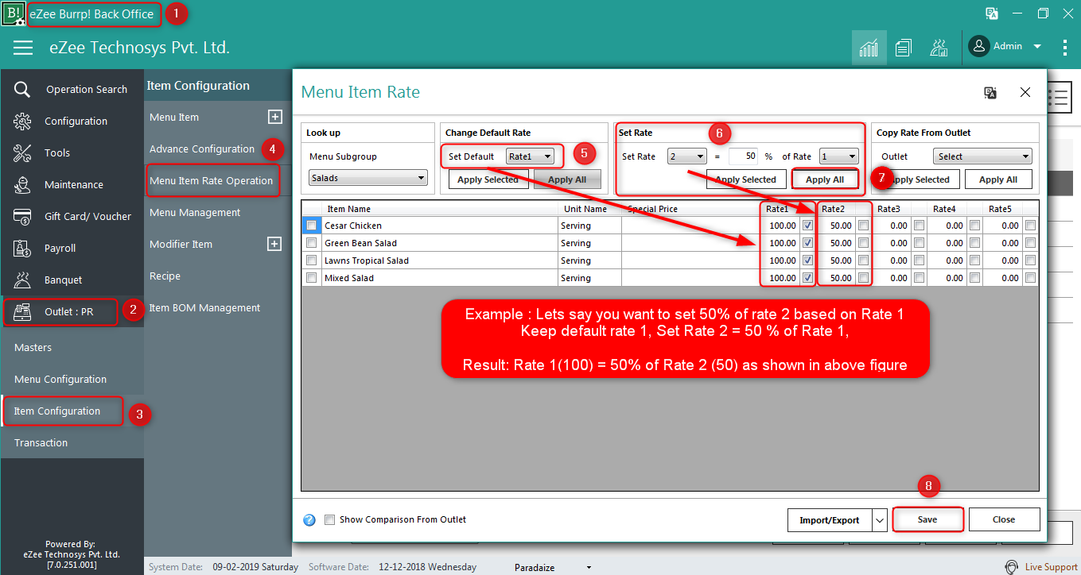Open the vertical three-dot options menu
The height and width of the screenshot is (575, 1081).
point(1065,48)
